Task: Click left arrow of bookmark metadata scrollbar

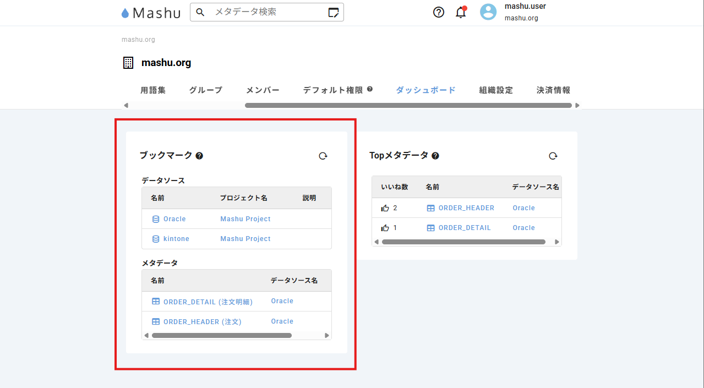Action: [146, 335]
